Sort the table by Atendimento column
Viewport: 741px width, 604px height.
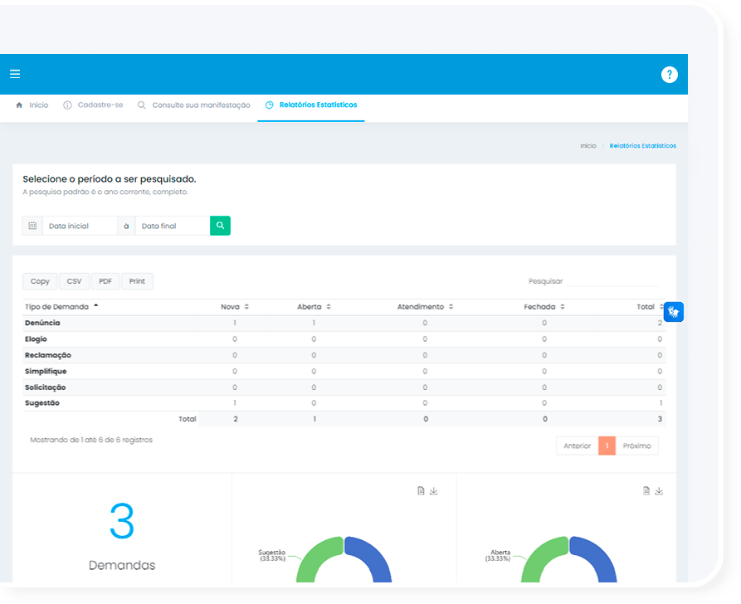pos(424,307)
